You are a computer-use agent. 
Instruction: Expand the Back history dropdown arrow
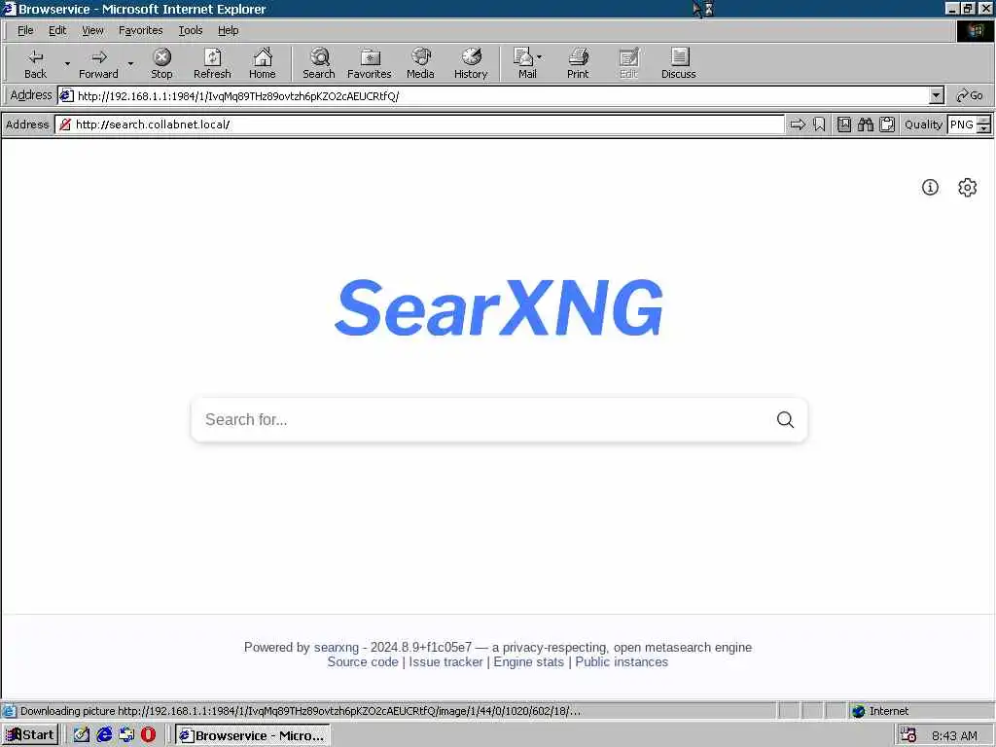[67, 63]
